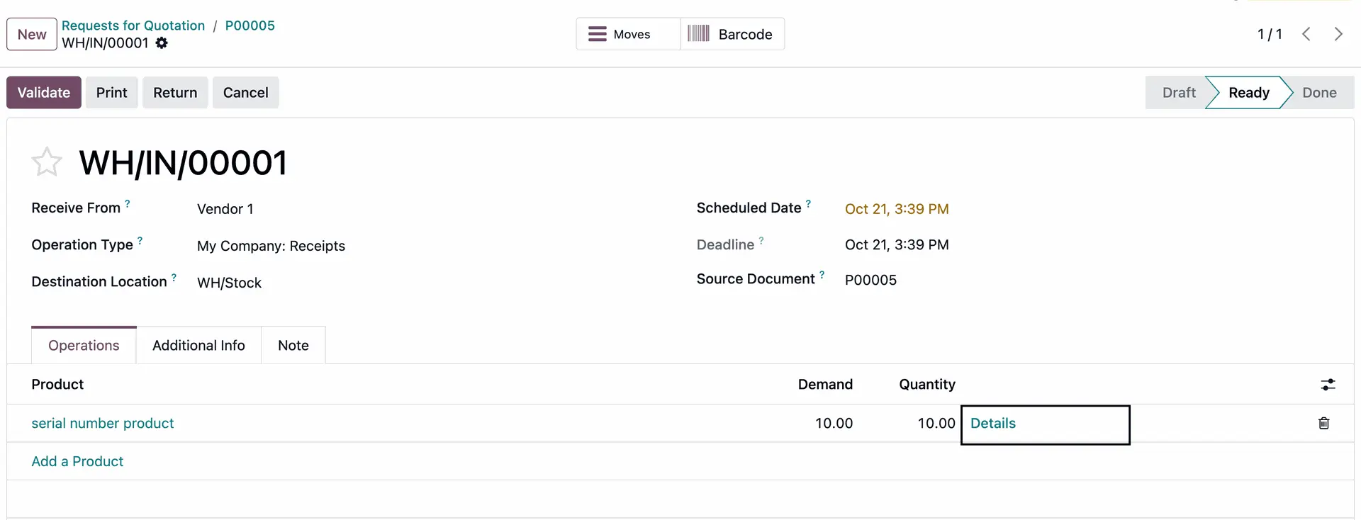Delete the serial number product line with trash icon
The image size is (1361, 520).
[x=1324, y=423]
